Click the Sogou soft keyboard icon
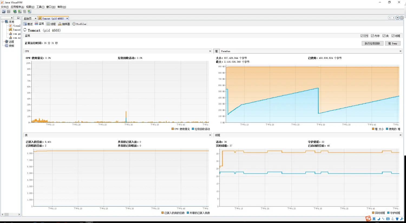This screenshot has height=223, width=406. pyautogui.click(x=388, y=219)
